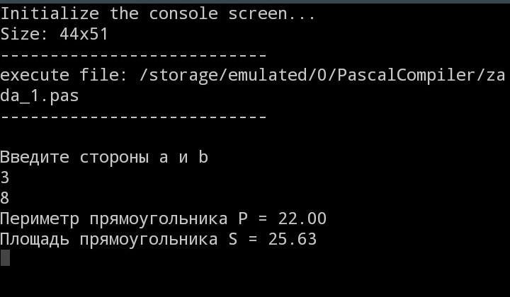Click the first dashed separator line
Viewport: 510px width, 297px height.
[x=133, y=55]
